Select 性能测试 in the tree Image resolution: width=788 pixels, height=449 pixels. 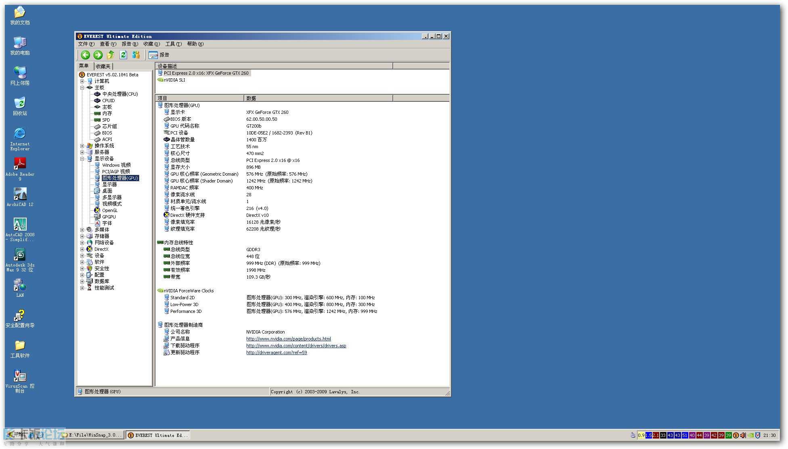click(104, 288)
